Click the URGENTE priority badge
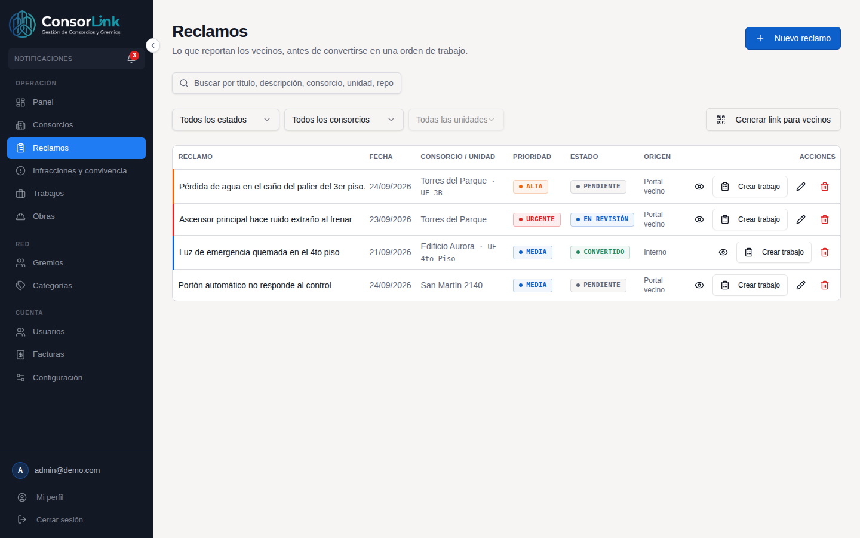The image size is (860, 538). point(537,219)
